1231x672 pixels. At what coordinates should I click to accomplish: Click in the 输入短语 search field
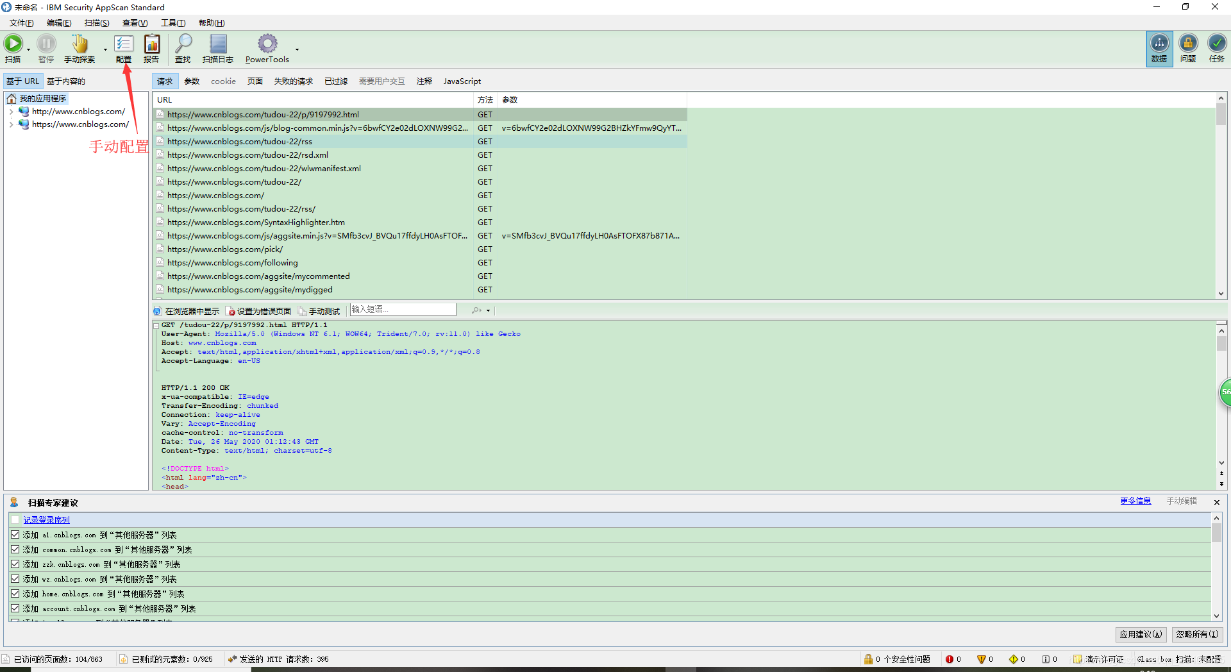click(x=403, y=310)
